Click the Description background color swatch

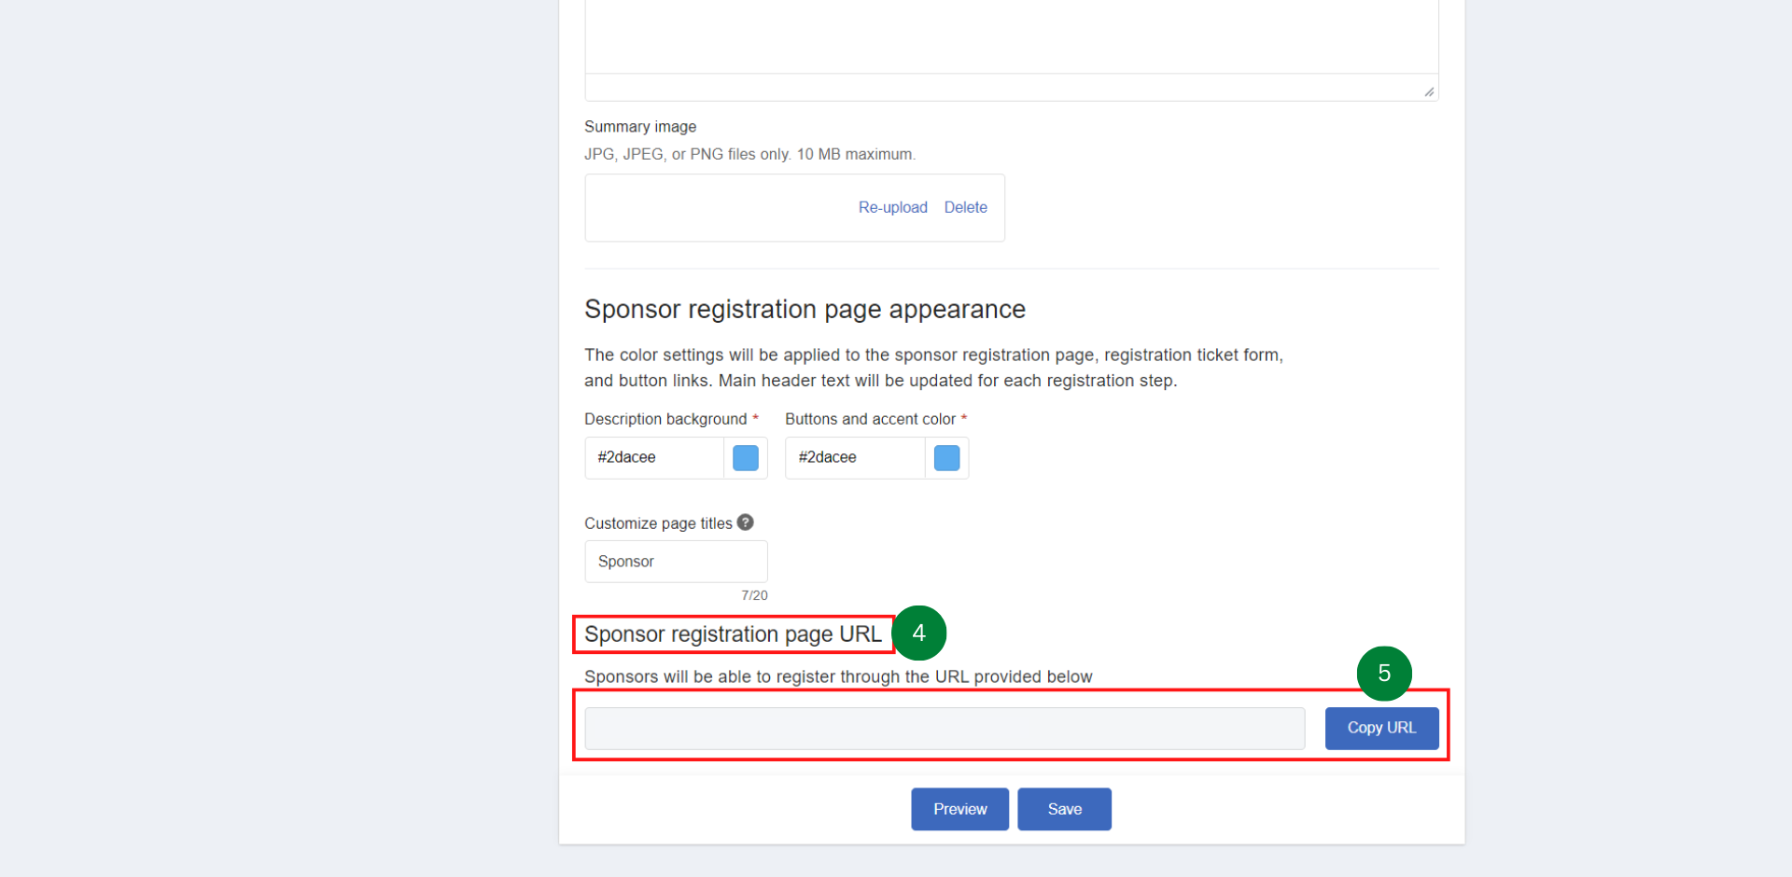click(x=745, y=458)
